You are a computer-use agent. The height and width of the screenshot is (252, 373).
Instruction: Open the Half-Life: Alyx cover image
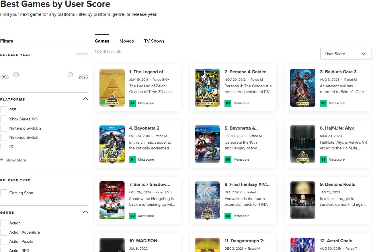303,144
